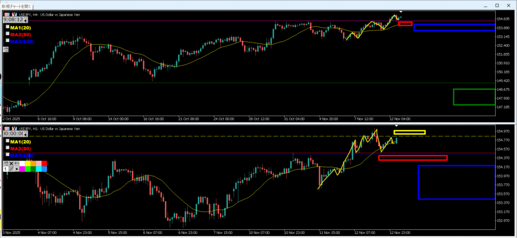This screenshot has width=517, height=238.
Task: Click the trade panel icon in H1 chart
Action: click(6, 129)
